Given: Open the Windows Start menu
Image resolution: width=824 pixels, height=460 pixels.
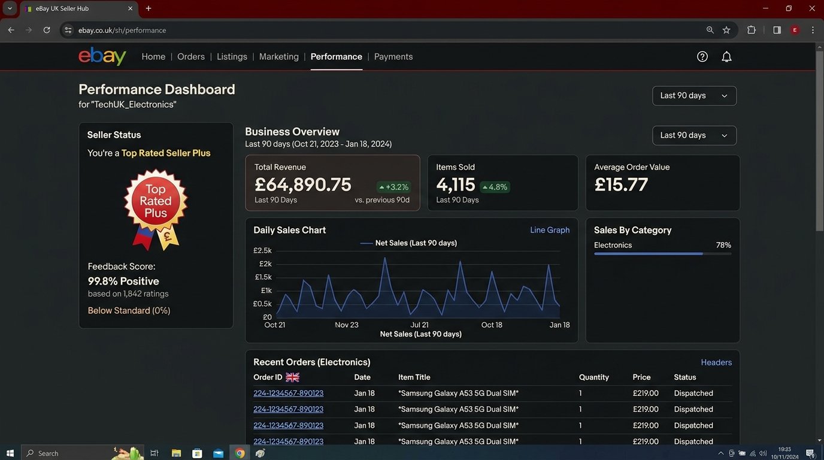Looking at the screenshot, I should pyautogui.click(x=10, y=453).
